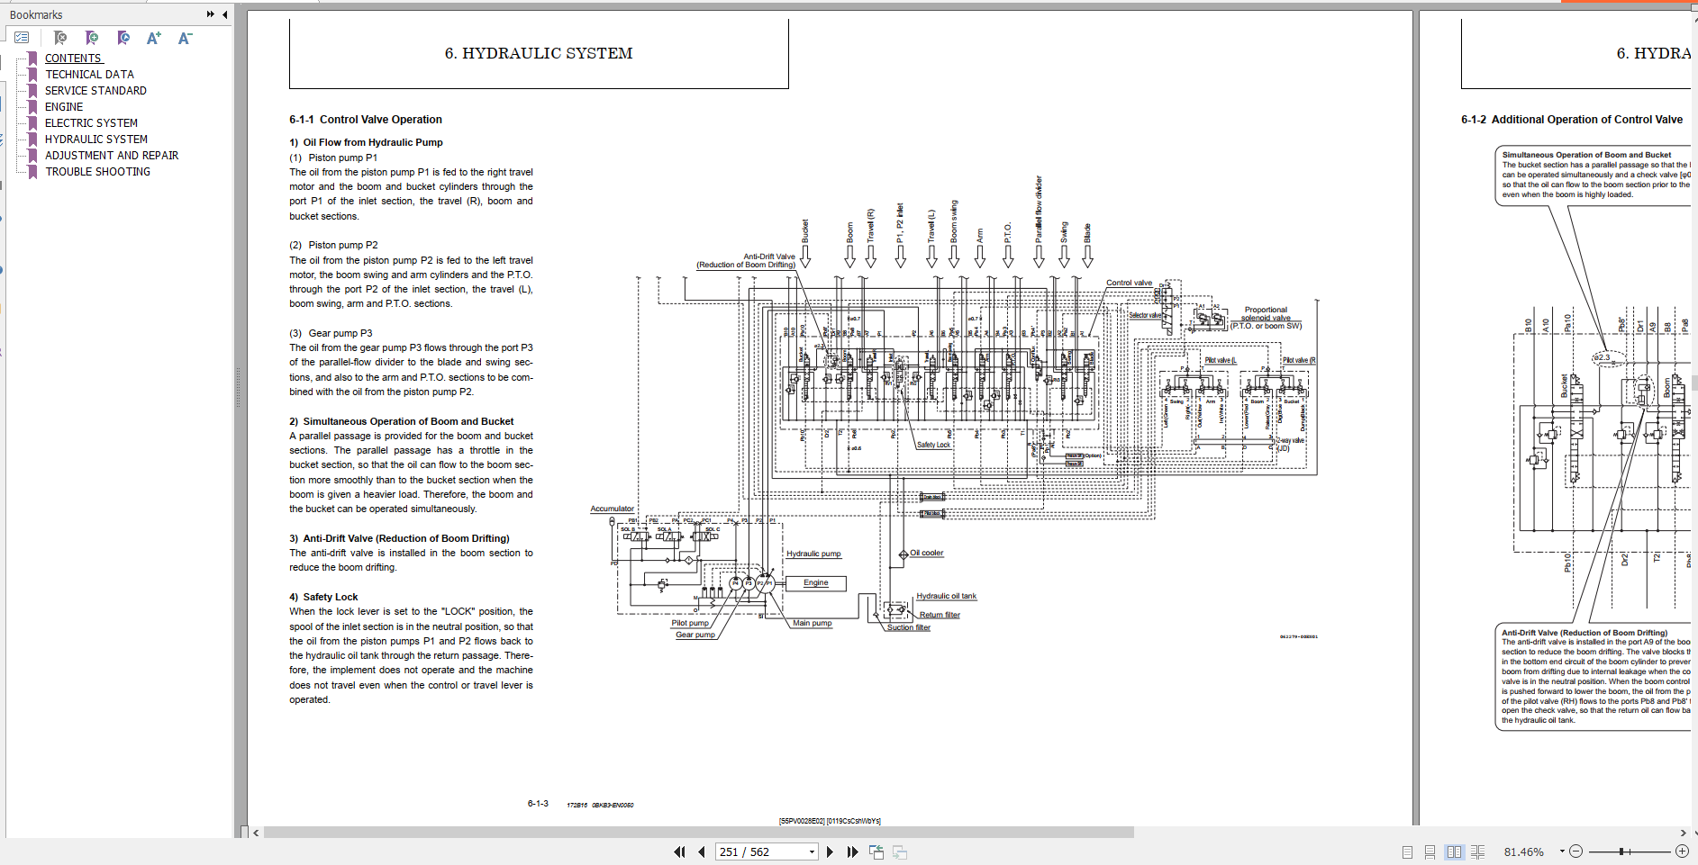1698x865 pixels.
Task: Click the delete bookmark icon
Action: [60, 38]
